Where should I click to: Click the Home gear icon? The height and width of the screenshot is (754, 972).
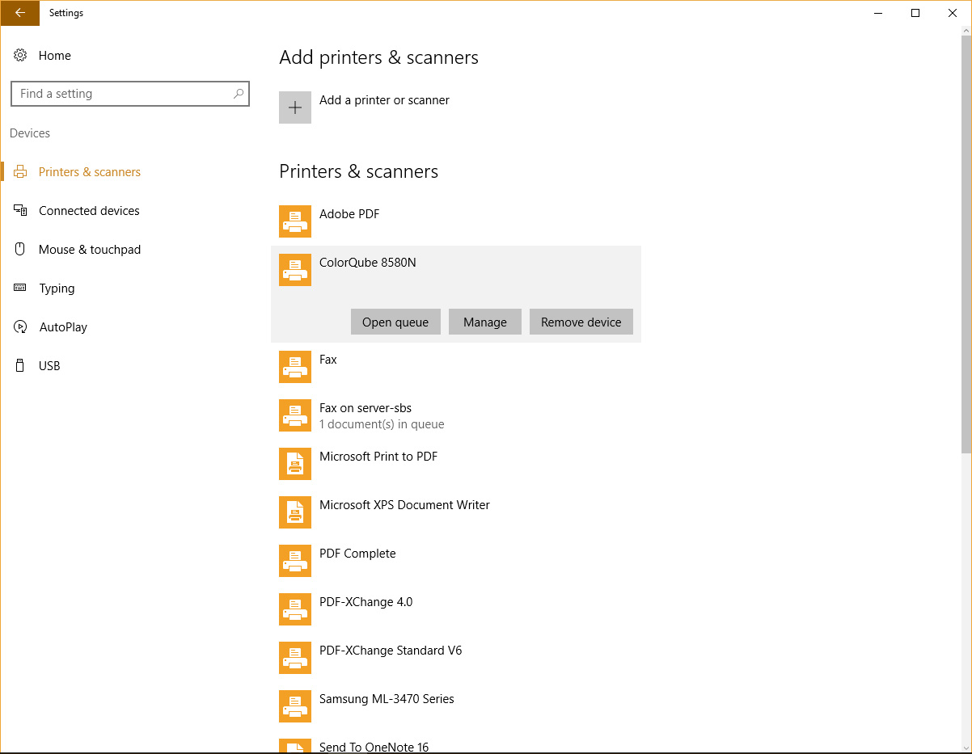[20, 56]
